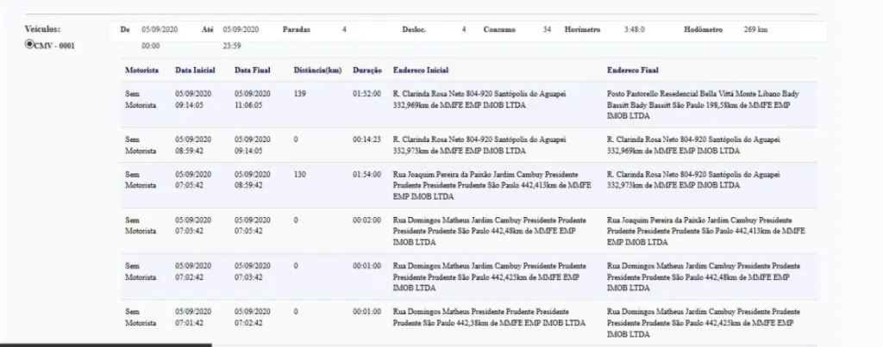
Task: Click the Paradas summary label
Action: click(297, 29)
